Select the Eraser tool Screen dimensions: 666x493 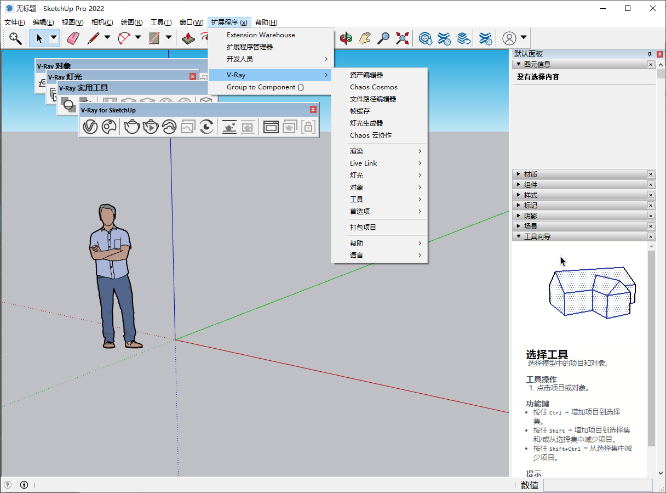72,38
